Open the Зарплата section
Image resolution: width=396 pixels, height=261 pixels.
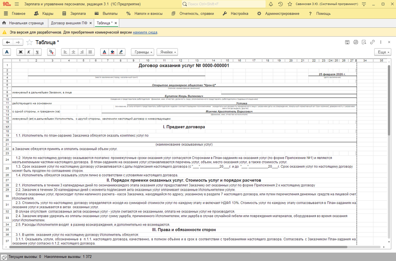[x=74, y=14]
